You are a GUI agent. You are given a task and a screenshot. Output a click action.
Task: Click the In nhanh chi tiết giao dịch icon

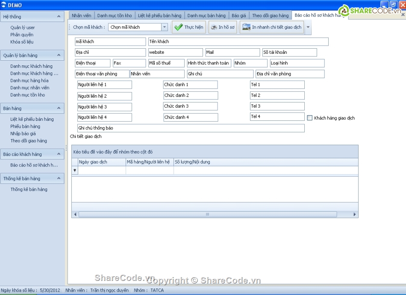[246, 27]
